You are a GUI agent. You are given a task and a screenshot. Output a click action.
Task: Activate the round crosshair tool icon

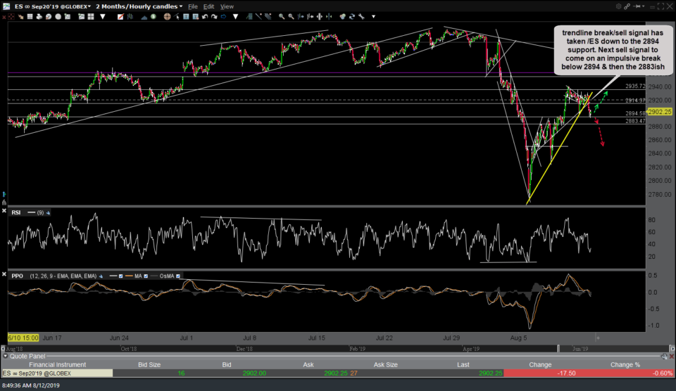[x=167, y=17]
